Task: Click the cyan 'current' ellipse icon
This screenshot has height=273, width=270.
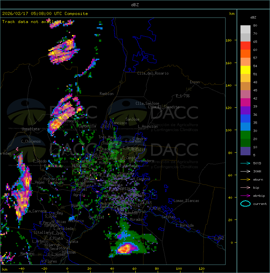Action: 245,204
